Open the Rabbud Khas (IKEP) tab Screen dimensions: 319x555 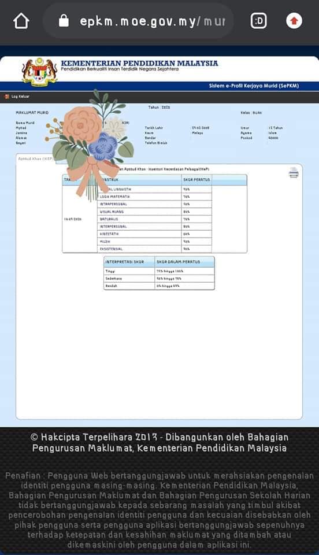(x=35, y=158)
